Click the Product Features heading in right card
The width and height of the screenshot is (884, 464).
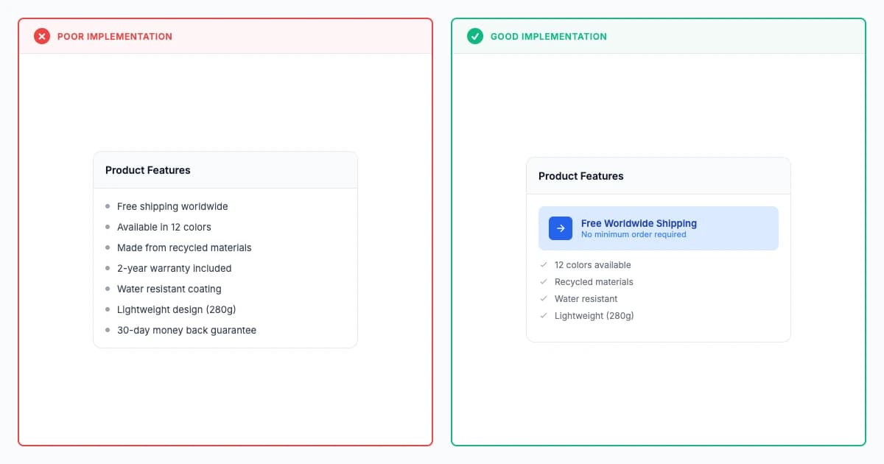581,176
